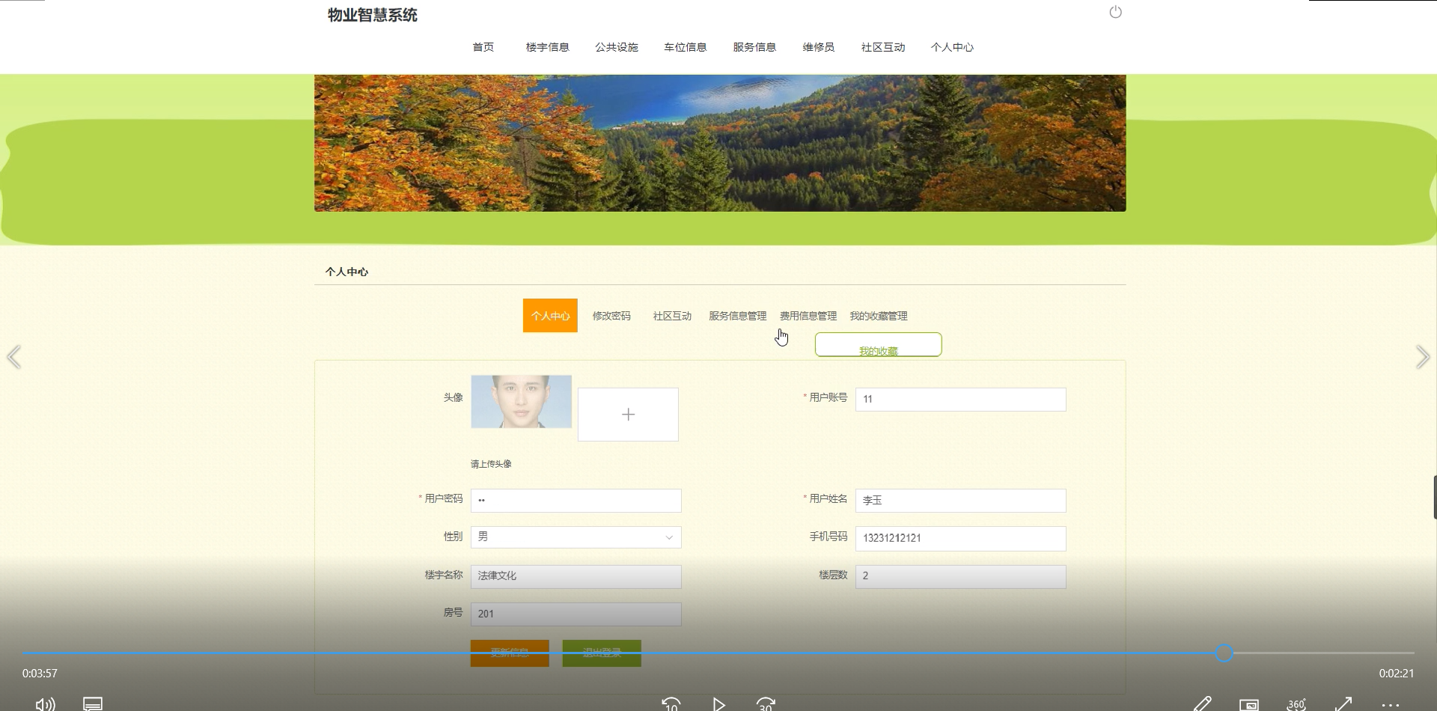Click the 我的收藏 submenu link
Screen dimensions: 1437x711
coord(879,351)
